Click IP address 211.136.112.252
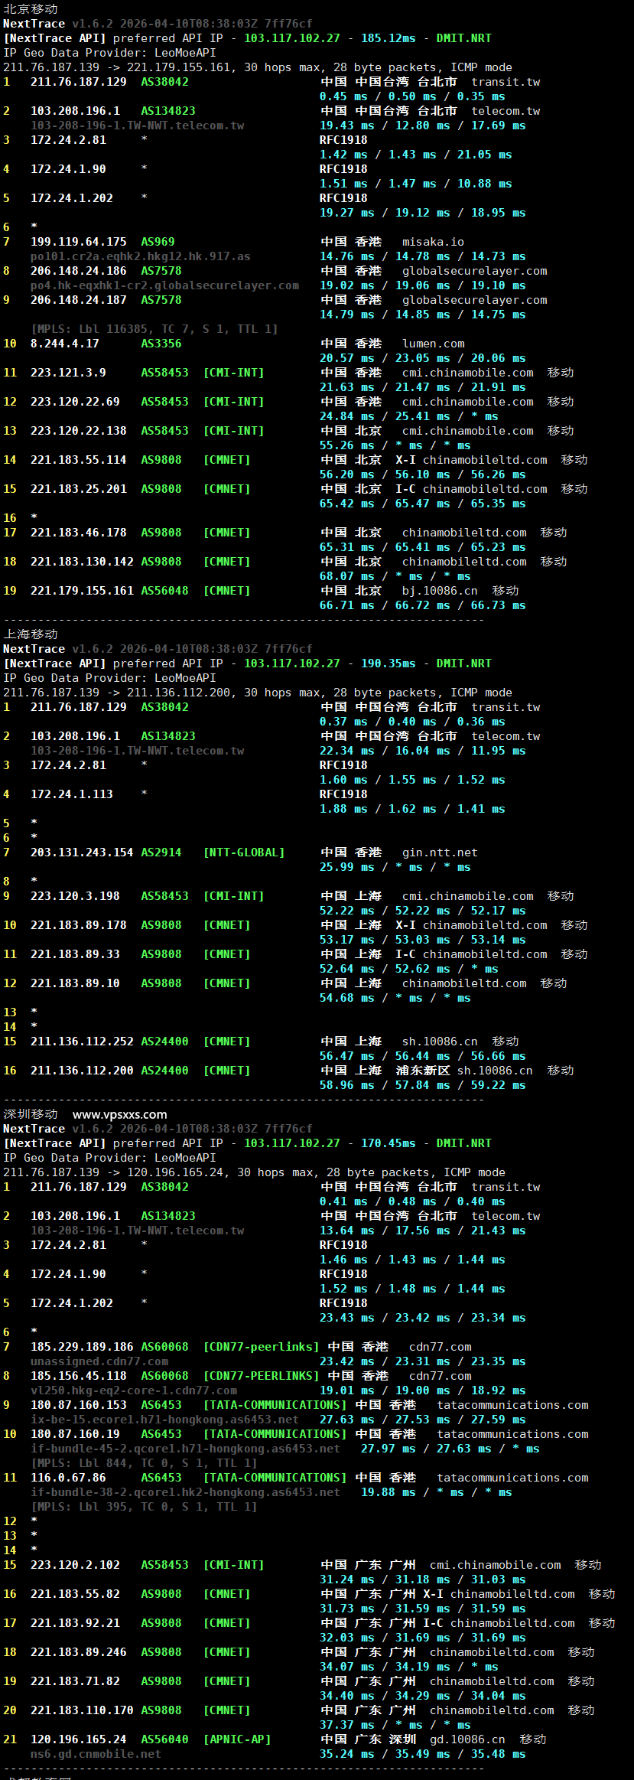The height and width of the screenshot is (1780, 634). [82, 1041]
